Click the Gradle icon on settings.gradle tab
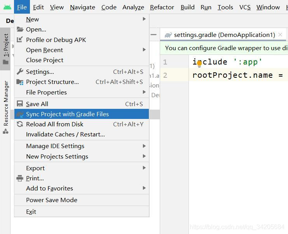288x234 pixels. point(168,35)
